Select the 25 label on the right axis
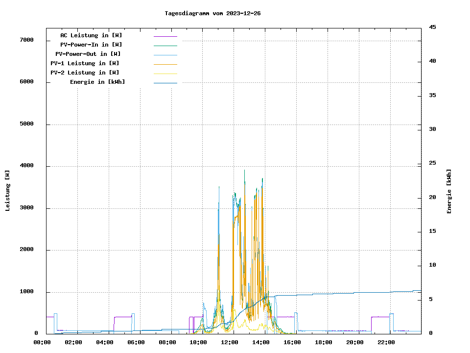Image resolution: width=470 pixels, height=353 pixels. pos(432,163)
